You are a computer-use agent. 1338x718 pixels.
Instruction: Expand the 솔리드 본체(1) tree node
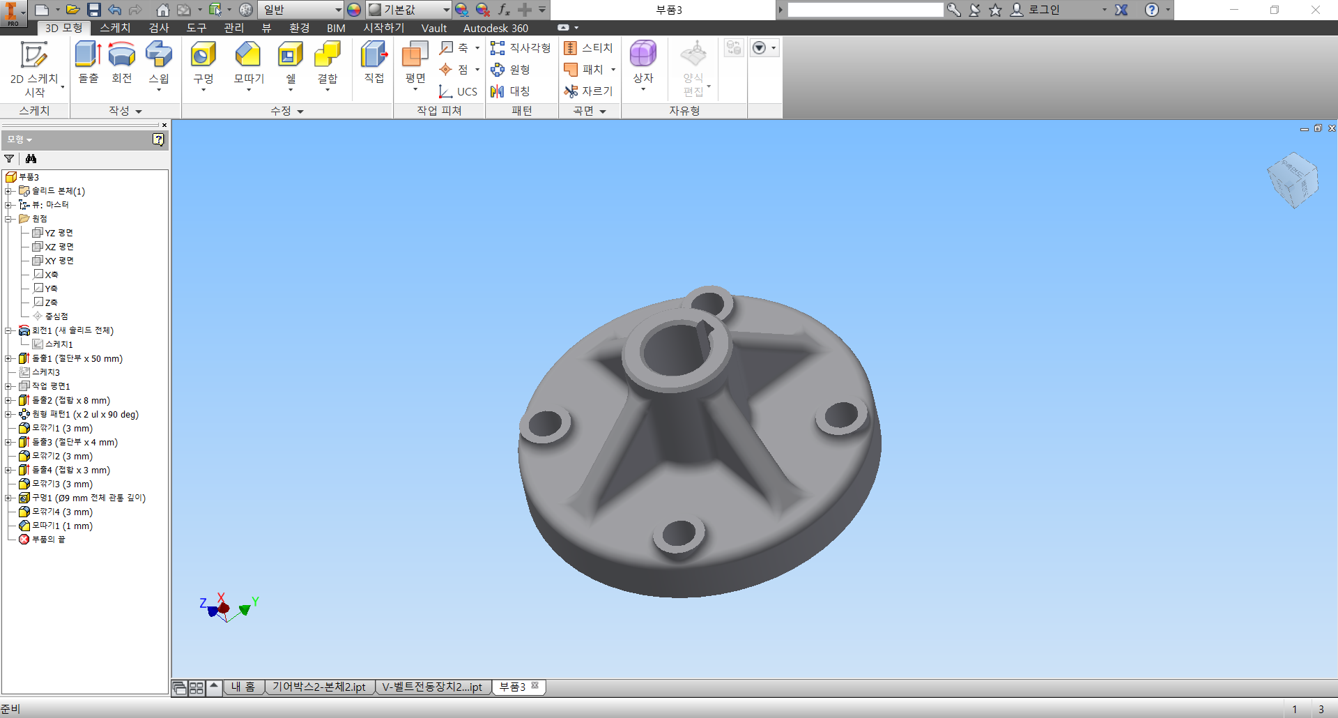point(8,191)
